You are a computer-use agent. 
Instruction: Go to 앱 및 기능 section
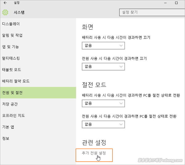10,47
